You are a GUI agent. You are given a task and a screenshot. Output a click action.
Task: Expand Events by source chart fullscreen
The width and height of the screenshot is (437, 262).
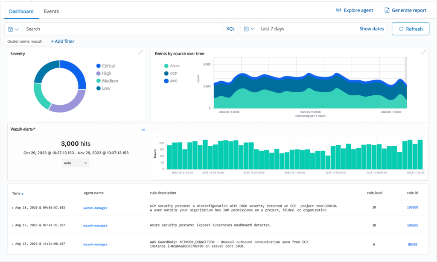click(x=423, y=52)
